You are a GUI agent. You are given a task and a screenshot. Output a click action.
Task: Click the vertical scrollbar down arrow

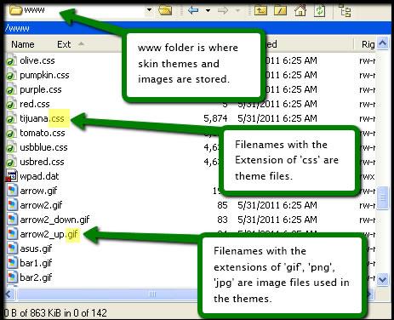tap(382, 279)
